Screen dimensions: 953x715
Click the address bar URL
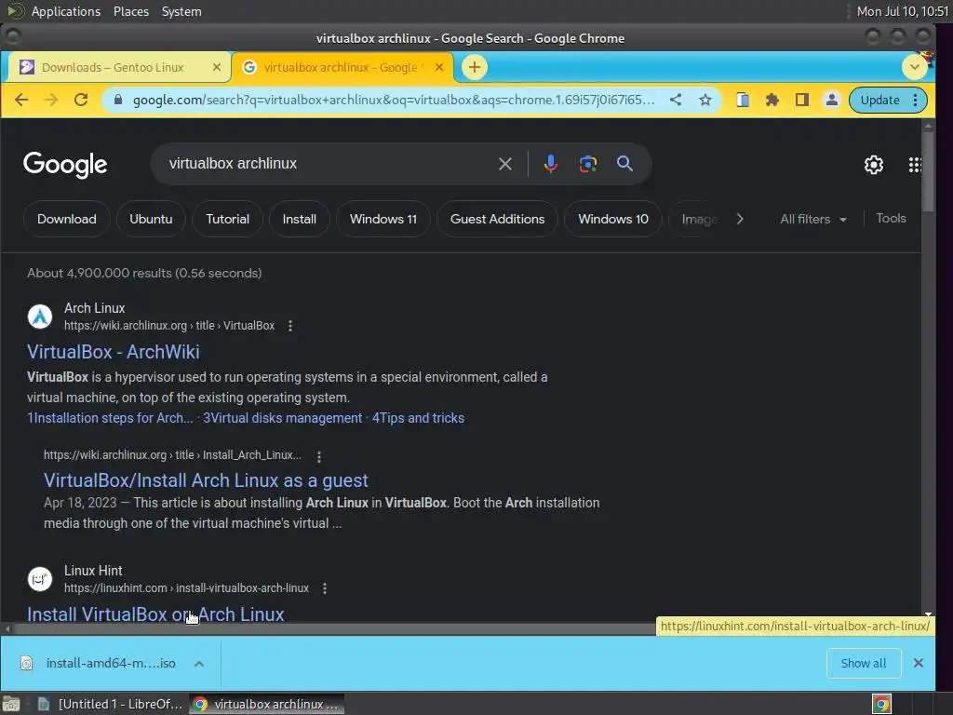click(394, 100)
